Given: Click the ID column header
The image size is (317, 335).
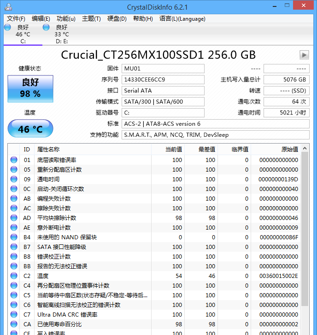Looking at the screenshot, I should pos(27,150).
